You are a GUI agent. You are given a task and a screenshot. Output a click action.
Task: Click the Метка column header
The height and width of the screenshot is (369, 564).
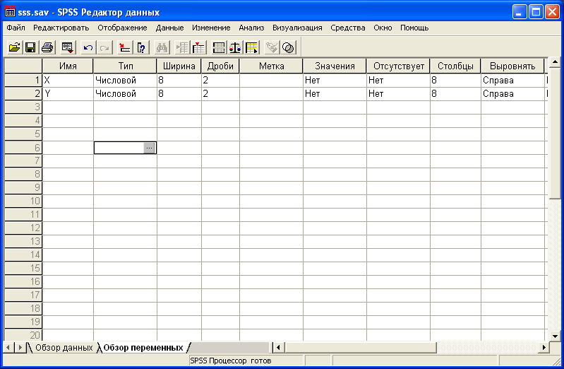[271, 66]
